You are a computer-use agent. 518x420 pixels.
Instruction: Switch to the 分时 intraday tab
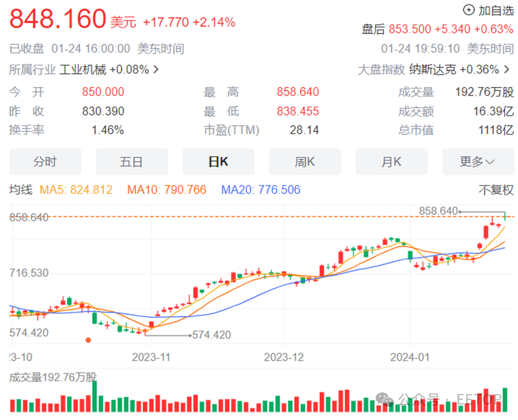coord(46,162)
